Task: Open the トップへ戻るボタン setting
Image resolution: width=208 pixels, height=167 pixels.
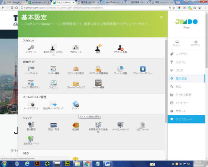Action: click(x=31, y=84)
